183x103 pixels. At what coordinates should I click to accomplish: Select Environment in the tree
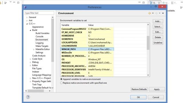coord(42,40)
